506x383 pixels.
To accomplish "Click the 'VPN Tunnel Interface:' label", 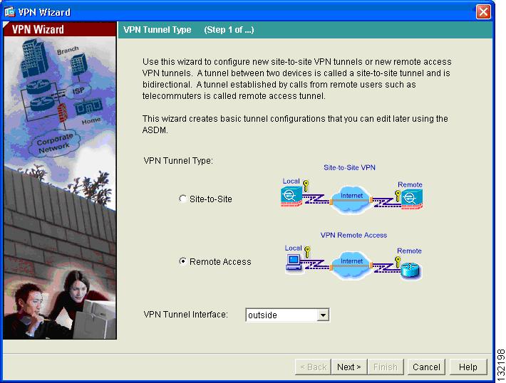I will click(x=185, y=315).
